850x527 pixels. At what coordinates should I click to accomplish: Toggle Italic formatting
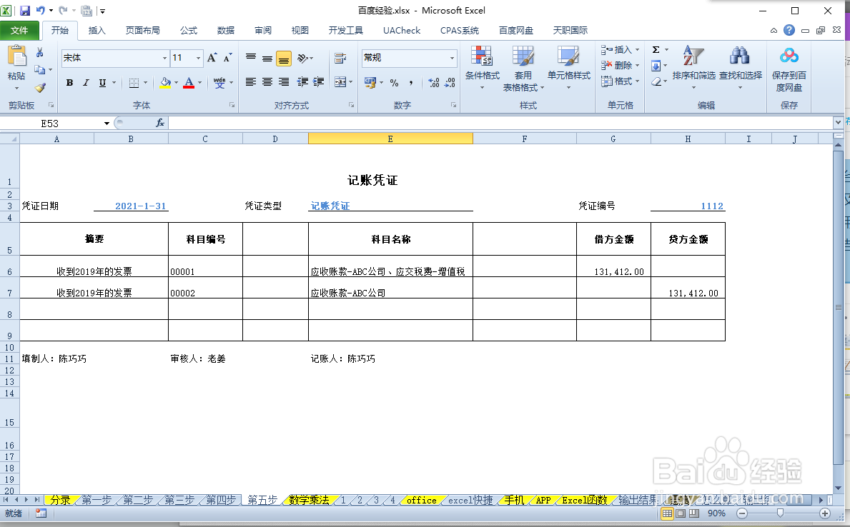(86, 83)
